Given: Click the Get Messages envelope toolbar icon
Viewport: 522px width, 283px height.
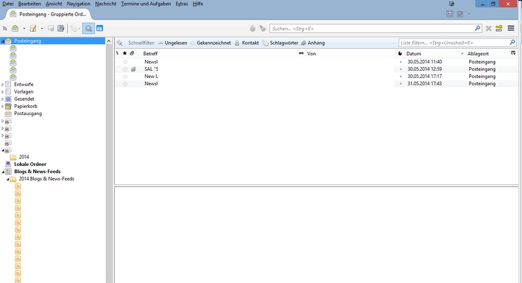Looking at the screenshot, I should click(15, 29).
